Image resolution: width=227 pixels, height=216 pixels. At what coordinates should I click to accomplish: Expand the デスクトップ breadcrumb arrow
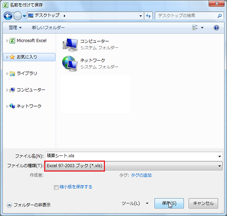coord(64,16)
